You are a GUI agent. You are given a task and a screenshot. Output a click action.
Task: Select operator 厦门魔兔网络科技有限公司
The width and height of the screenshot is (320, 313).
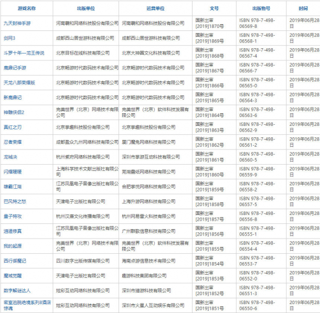pos(148,142)
